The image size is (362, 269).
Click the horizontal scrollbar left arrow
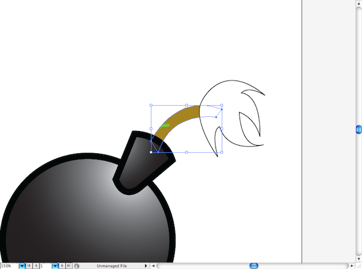click(x=153, y=266)
